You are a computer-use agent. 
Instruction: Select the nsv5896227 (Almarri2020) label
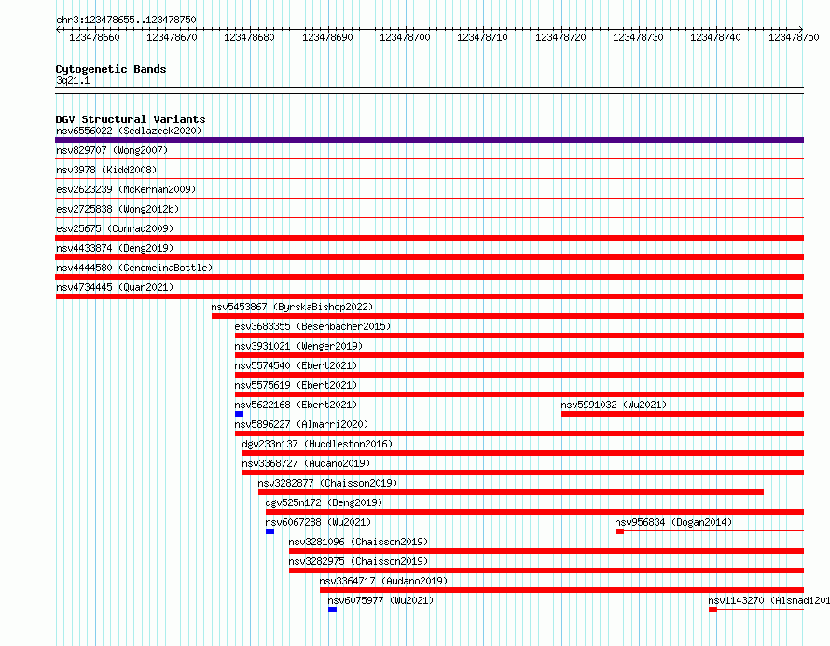click(301, 424)
